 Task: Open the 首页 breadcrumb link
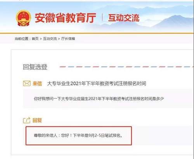click(x=35, y=38)
